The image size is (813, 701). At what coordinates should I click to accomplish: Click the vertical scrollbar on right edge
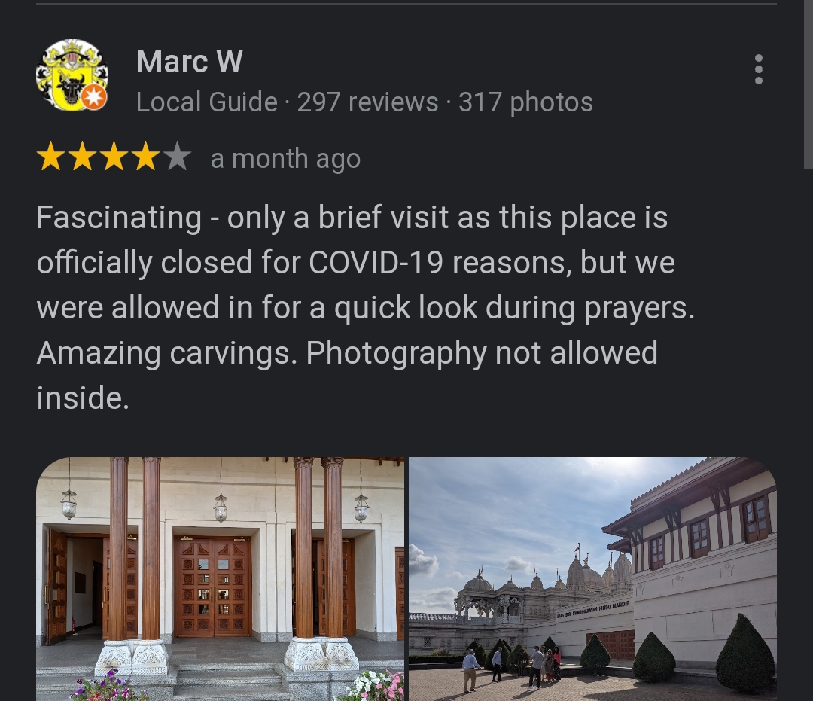(x=808, y=84)
